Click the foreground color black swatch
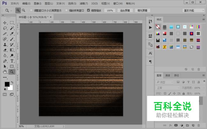The width and height of the screenshot is (207, 129). 7,84
